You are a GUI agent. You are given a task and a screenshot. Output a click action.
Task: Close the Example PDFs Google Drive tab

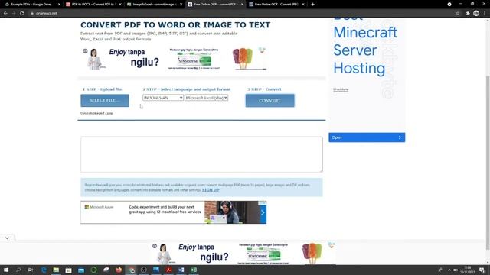pos(59,5)
